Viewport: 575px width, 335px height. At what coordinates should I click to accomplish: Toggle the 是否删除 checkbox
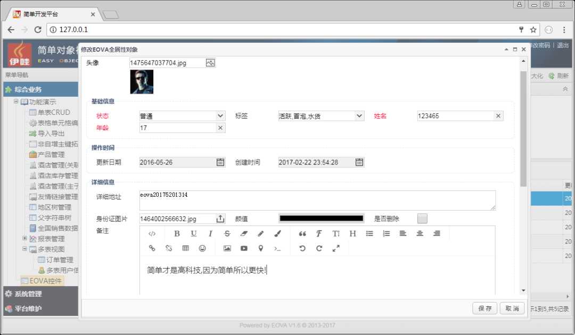pyautogui.click(x=422, y=219)
